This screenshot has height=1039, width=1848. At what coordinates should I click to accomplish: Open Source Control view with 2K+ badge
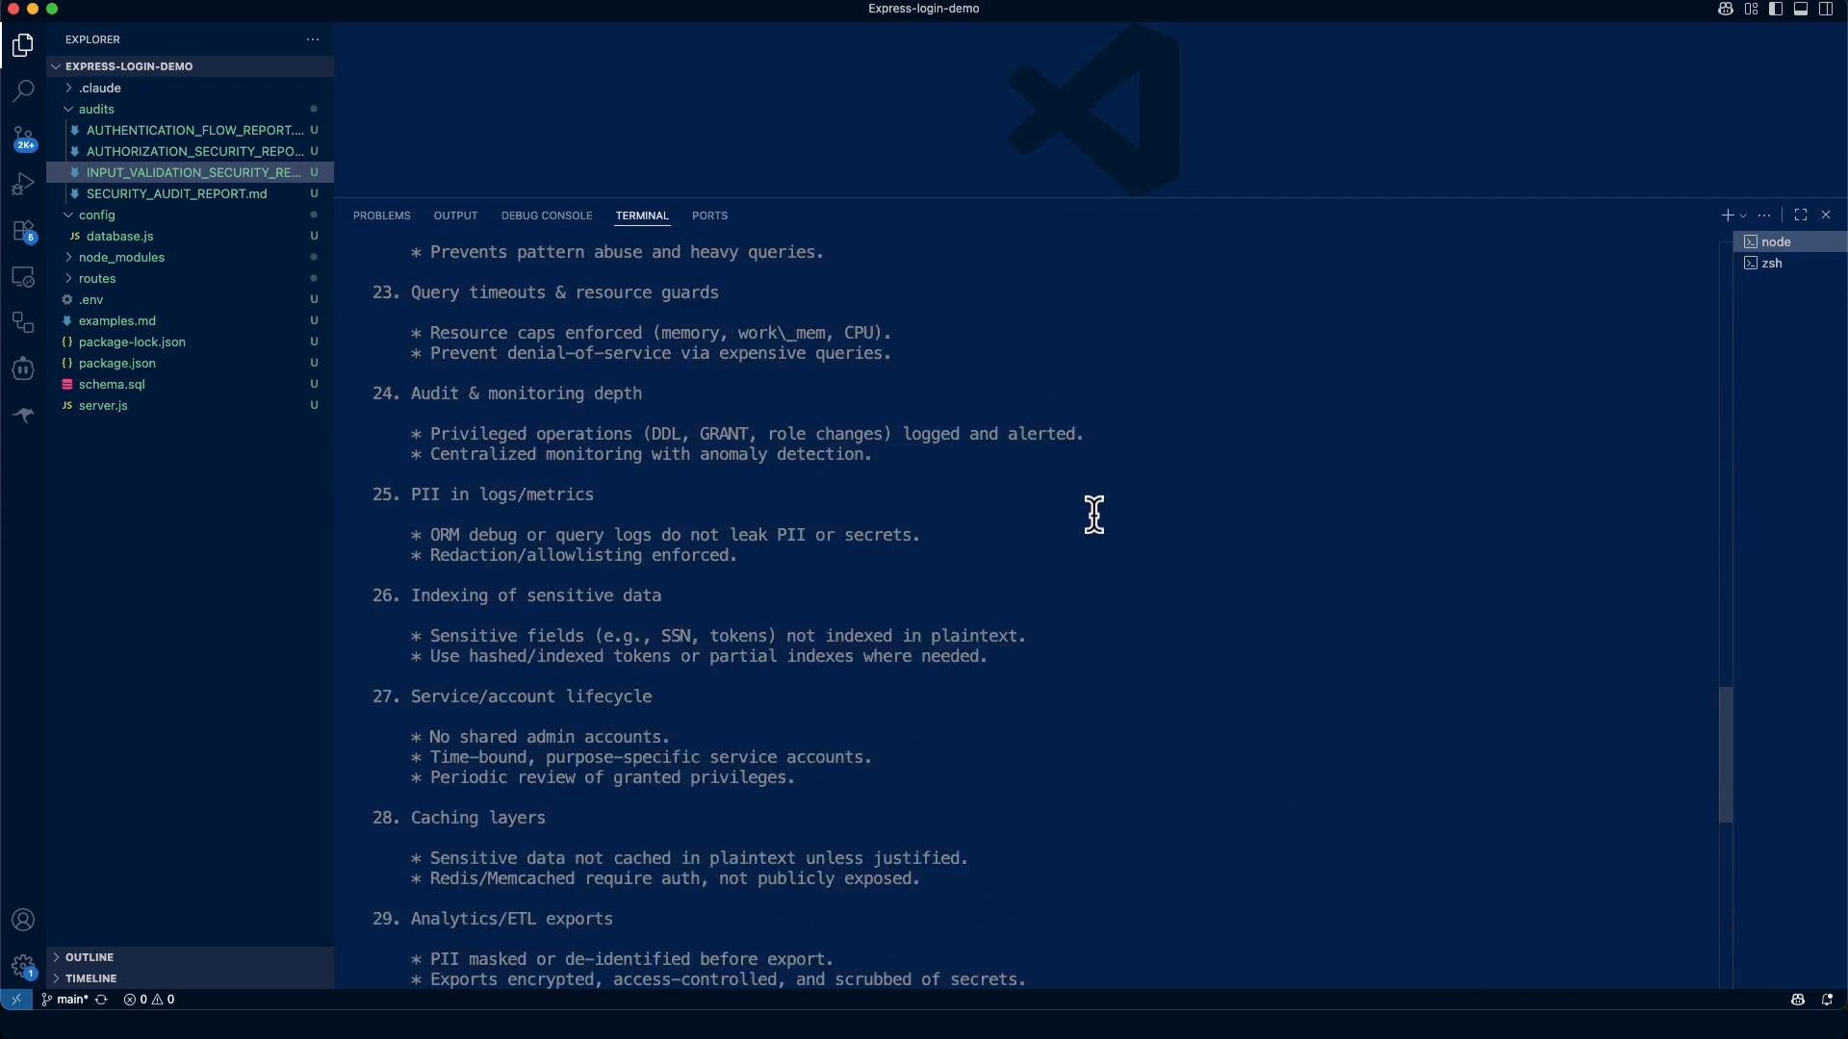23,139
